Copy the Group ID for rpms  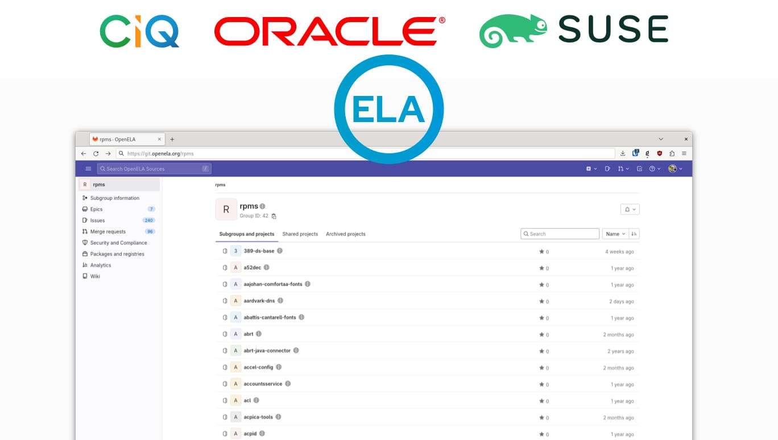273,216
